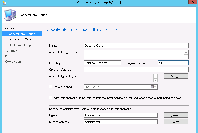198x133 pixels.
Task: Enable the Date published checkbox
Action: click(51, 87)
